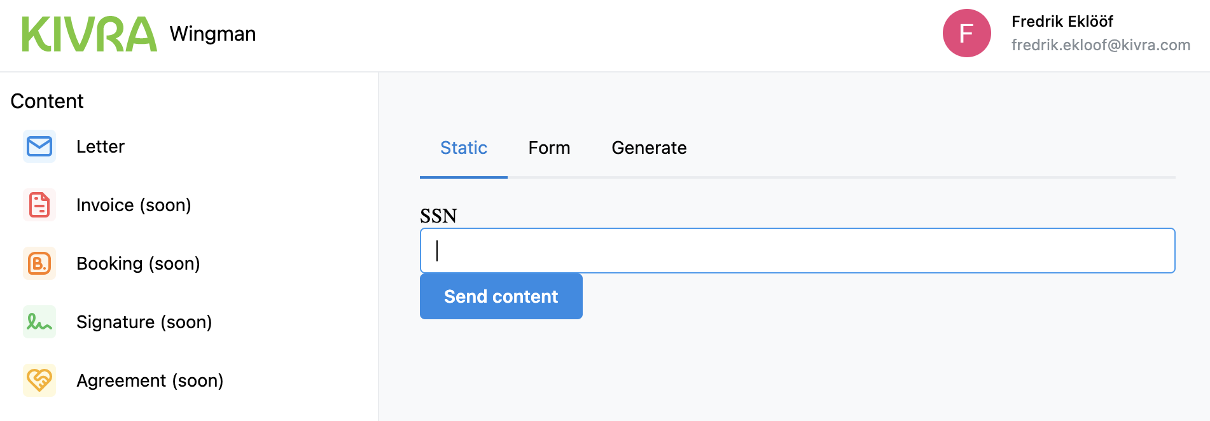Choose the Invoice (soon) label
The image size is (1210, 421).
tap(134, 205)
